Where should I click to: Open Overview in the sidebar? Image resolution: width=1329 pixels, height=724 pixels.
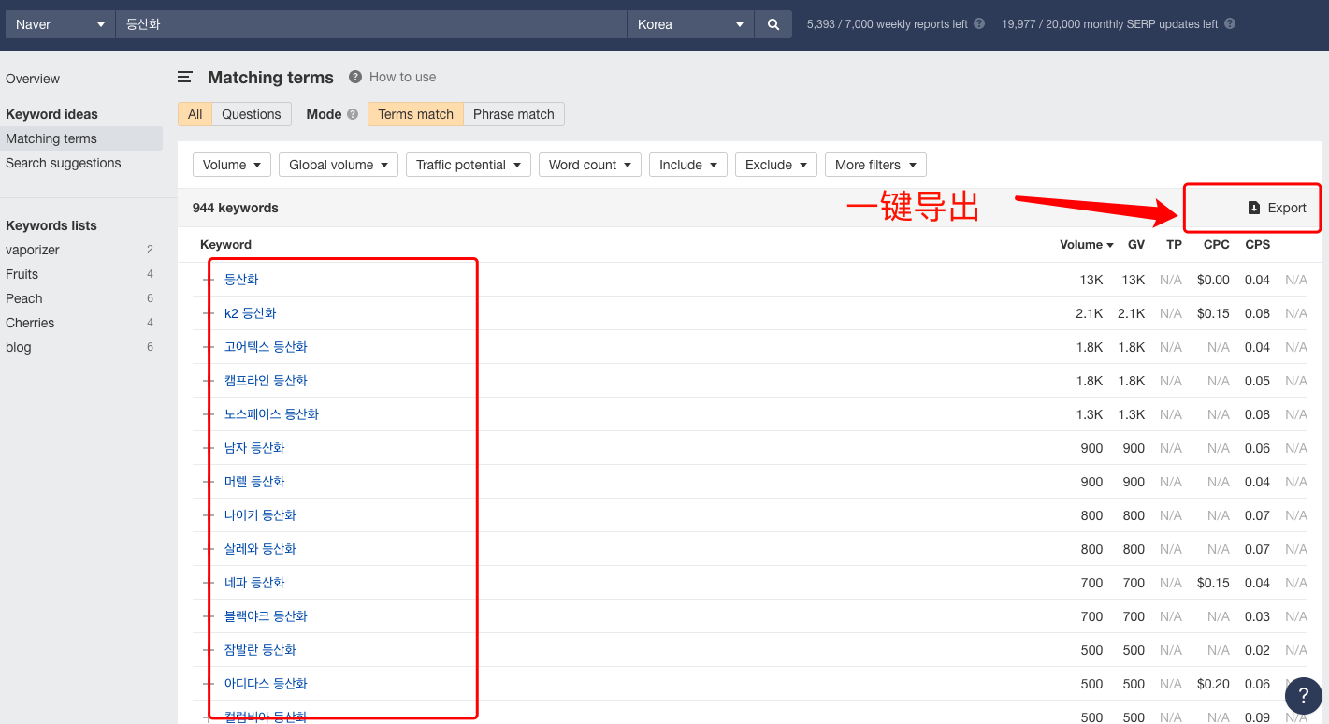[x=33, y=79]
